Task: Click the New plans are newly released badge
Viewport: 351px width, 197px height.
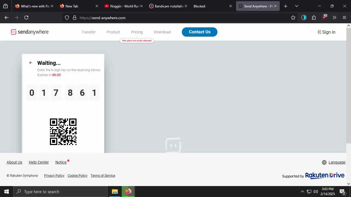Action: [x=137, y=40]
